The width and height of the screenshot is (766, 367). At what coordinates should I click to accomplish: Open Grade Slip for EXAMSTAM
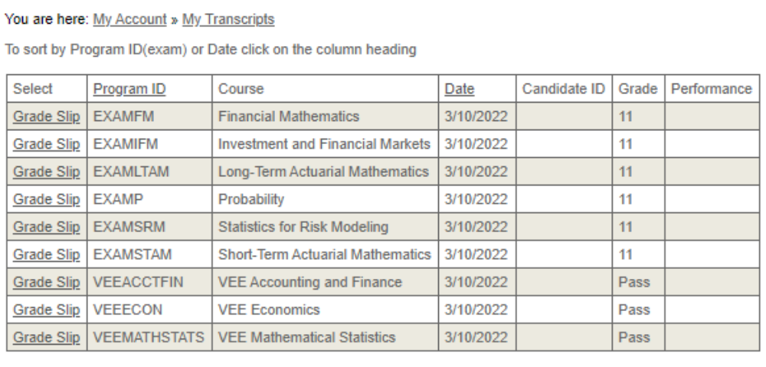46,254
